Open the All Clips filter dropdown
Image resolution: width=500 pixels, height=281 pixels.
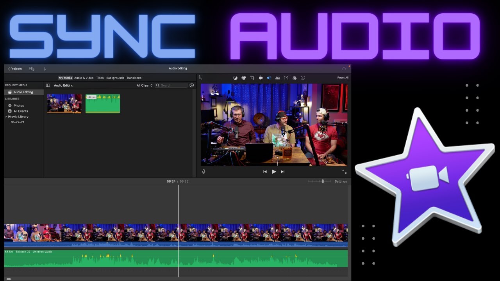pyautogui.click(x=145, y=85)
